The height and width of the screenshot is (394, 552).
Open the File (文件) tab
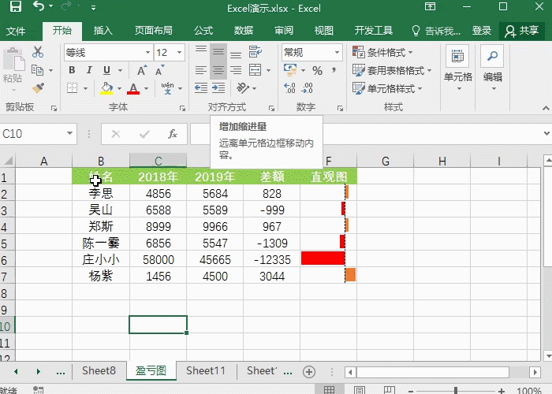click(x=16, y=31)
